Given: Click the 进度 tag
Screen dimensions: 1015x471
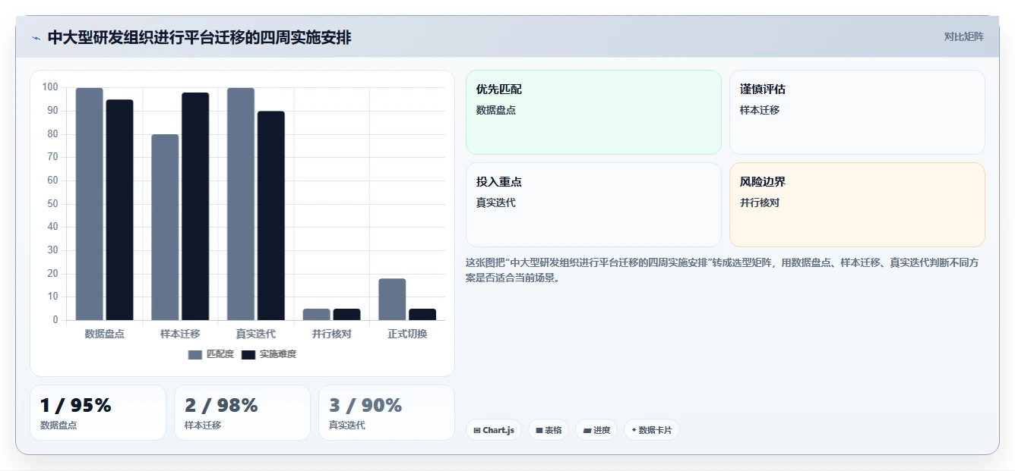Looking at the screenshot, I should point(596,430).
